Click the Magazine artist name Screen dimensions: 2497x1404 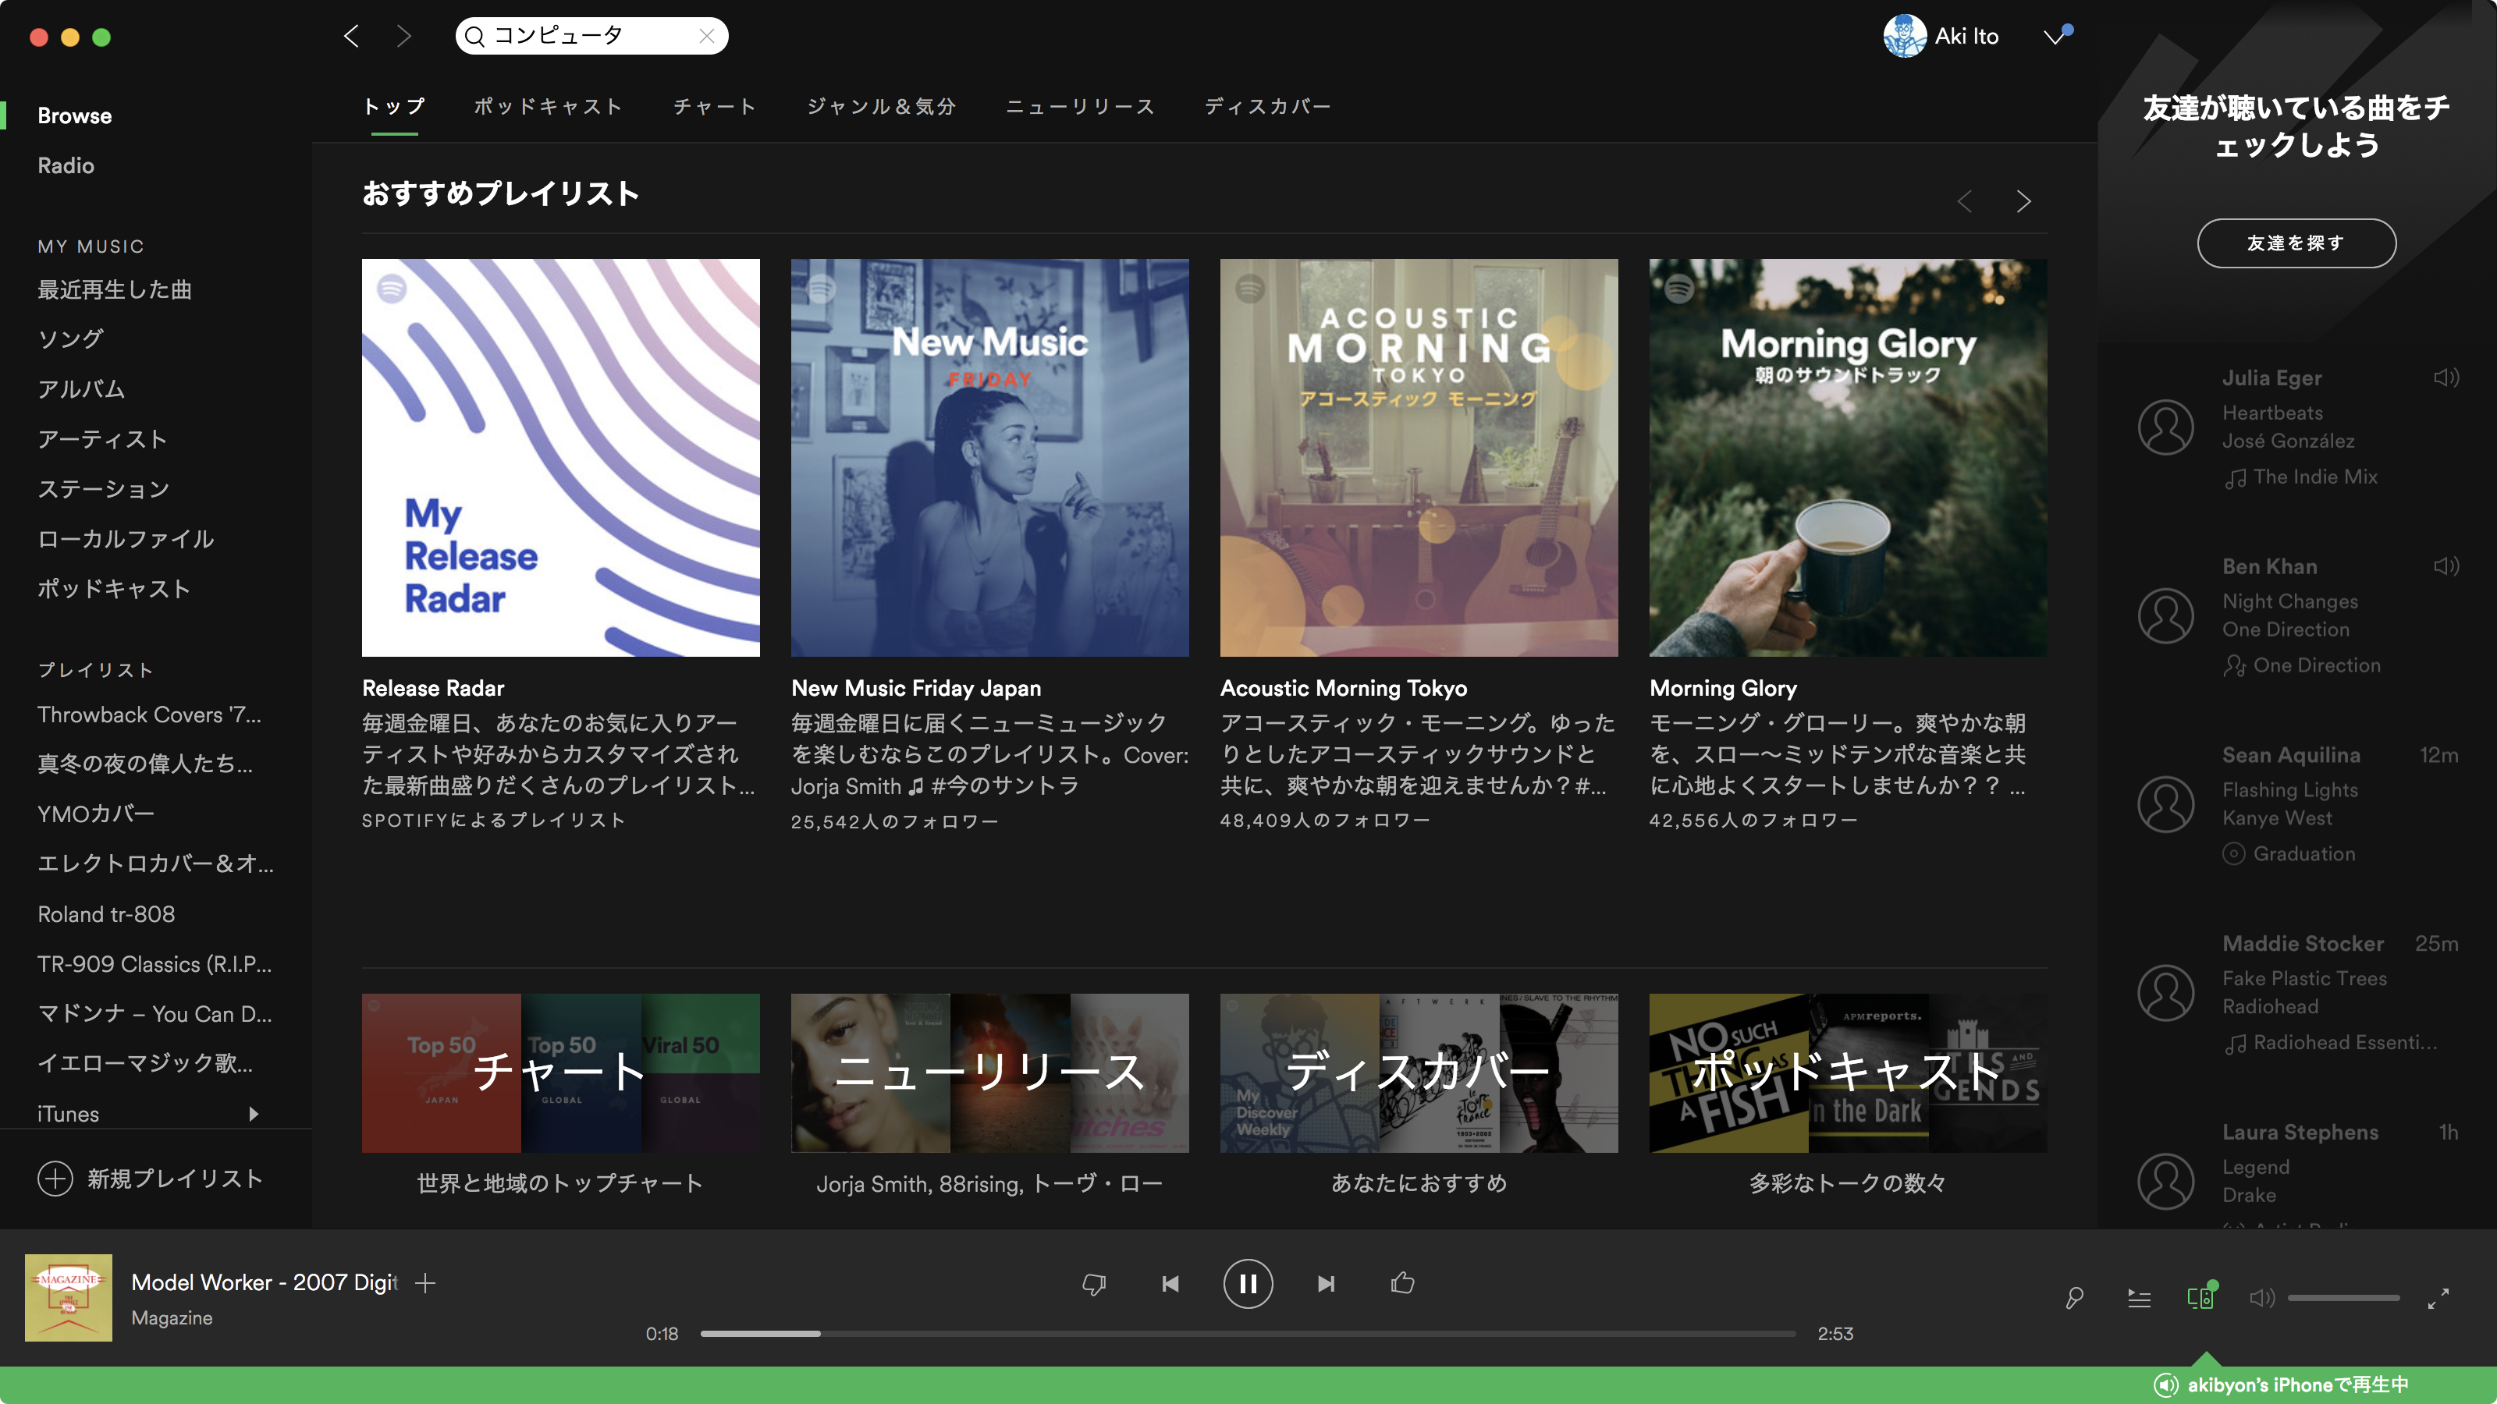(x=172, y=1317)
